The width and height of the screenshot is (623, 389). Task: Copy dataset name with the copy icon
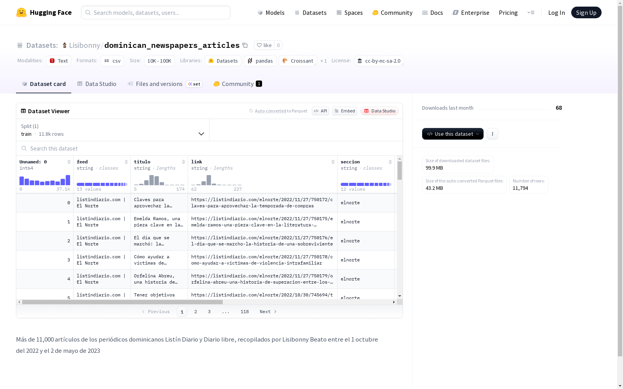(x=245, y=45)
